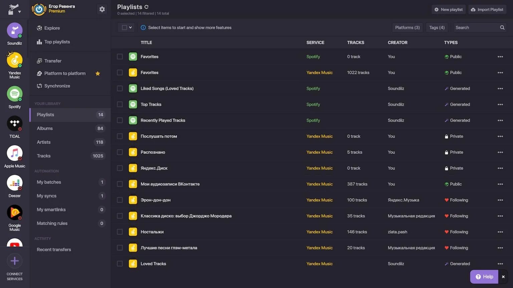Click the New playlist button

[449, 10]
